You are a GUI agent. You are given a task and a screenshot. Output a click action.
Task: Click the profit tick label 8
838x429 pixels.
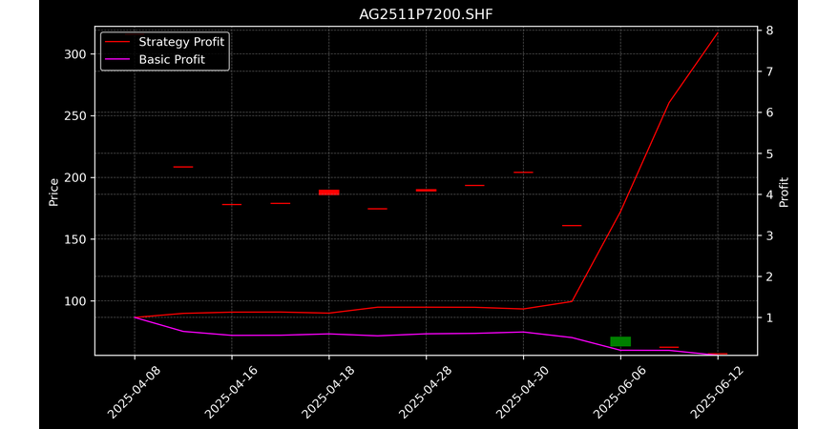coord(769,30)
